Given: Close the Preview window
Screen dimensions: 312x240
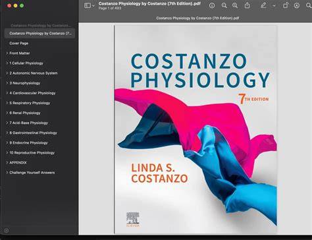Looking at the screenshot, I should click(x=9, y=5).
